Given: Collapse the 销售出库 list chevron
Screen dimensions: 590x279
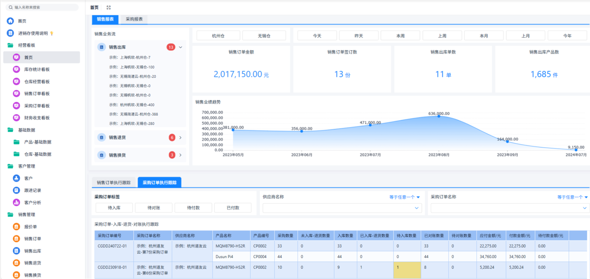Looking at the screenshot, I should tap(180, 47).
